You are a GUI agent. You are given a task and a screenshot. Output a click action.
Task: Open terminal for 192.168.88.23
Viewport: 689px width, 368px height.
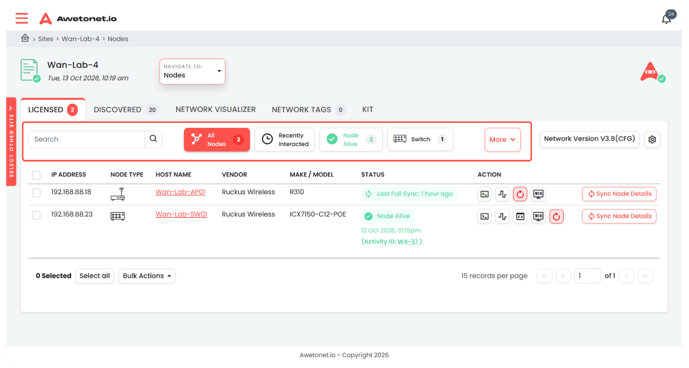point(484,216)
